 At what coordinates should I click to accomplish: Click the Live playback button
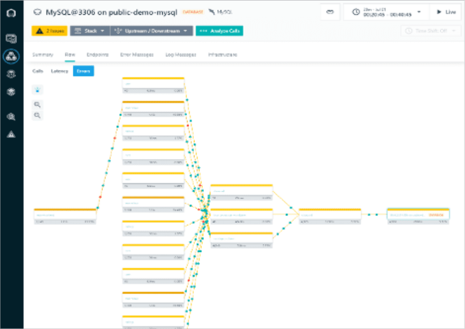445,12
